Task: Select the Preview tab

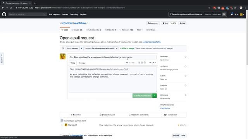Action: pyautogui.click(x=82, y=63)
